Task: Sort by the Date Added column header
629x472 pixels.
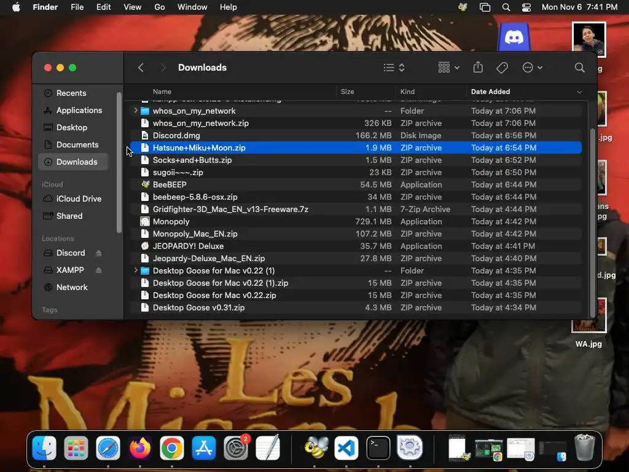Action: tap(490, 92)
